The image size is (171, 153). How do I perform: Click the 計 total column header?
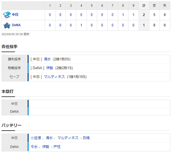[x=144, y=5]
